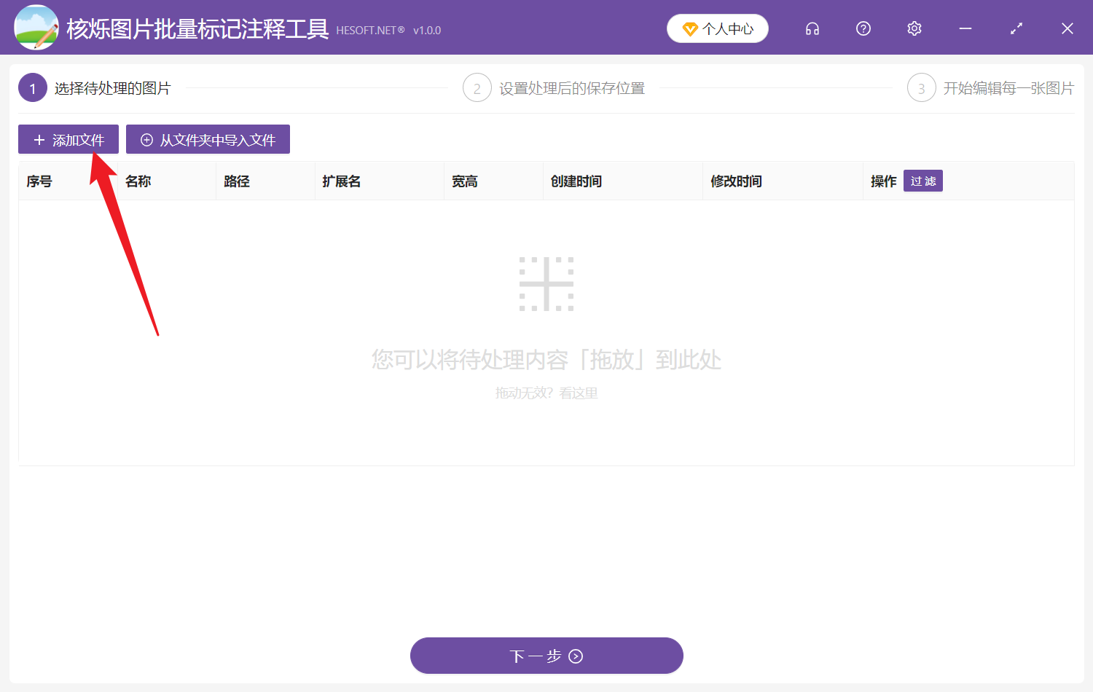Open the 过滤 filter control in 操作 column
The height and width of the screenshot is (692, 1093).
point(922,181)
